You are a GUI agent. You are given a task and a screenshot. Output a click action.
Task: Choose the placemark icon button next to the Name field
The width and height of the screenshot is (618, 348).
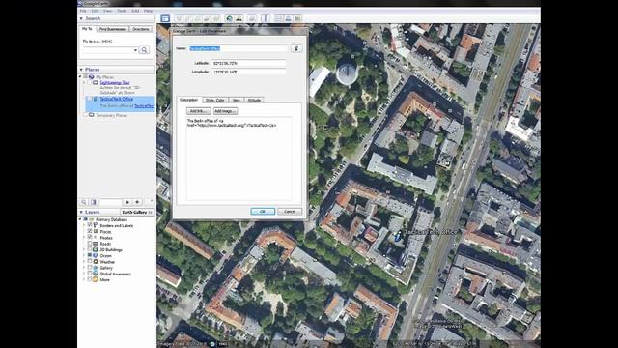tap(296, 48)
